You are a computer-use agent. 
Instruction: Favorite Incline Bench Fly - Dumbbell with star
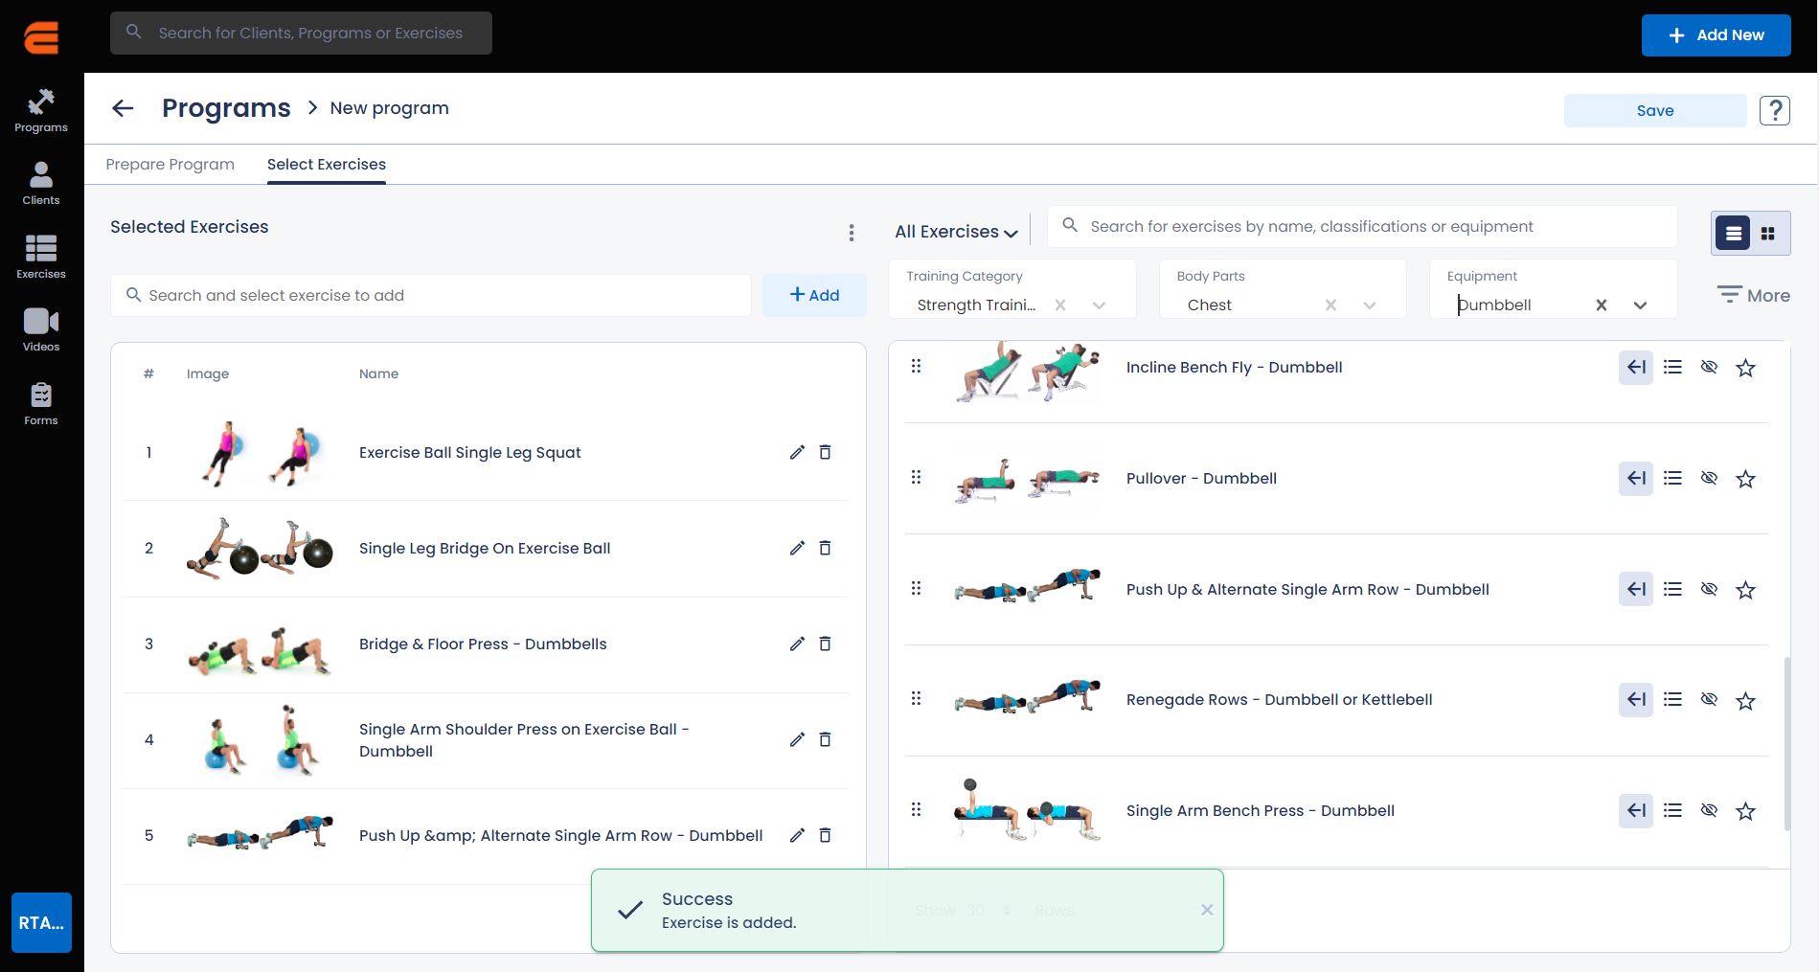tap(1745, 368)
